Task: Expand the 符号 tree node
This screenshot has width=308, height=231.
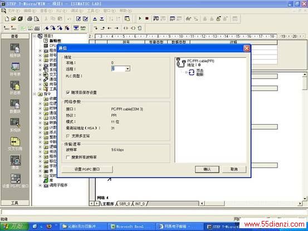Action: point(40,55)
